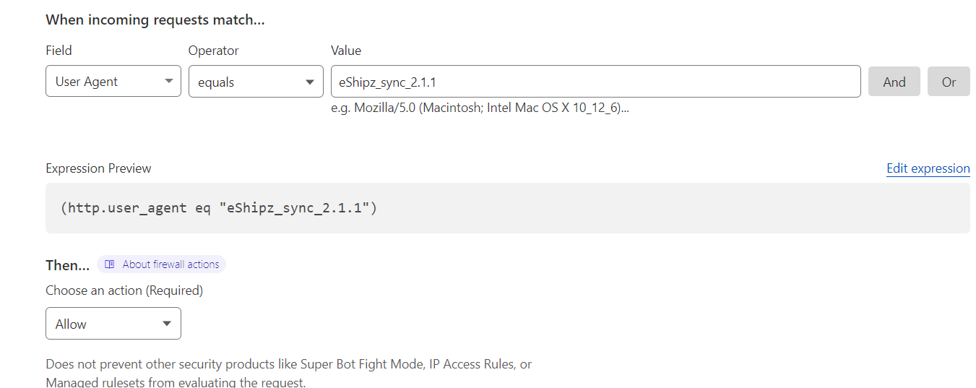Click the Operator column label

214,51
